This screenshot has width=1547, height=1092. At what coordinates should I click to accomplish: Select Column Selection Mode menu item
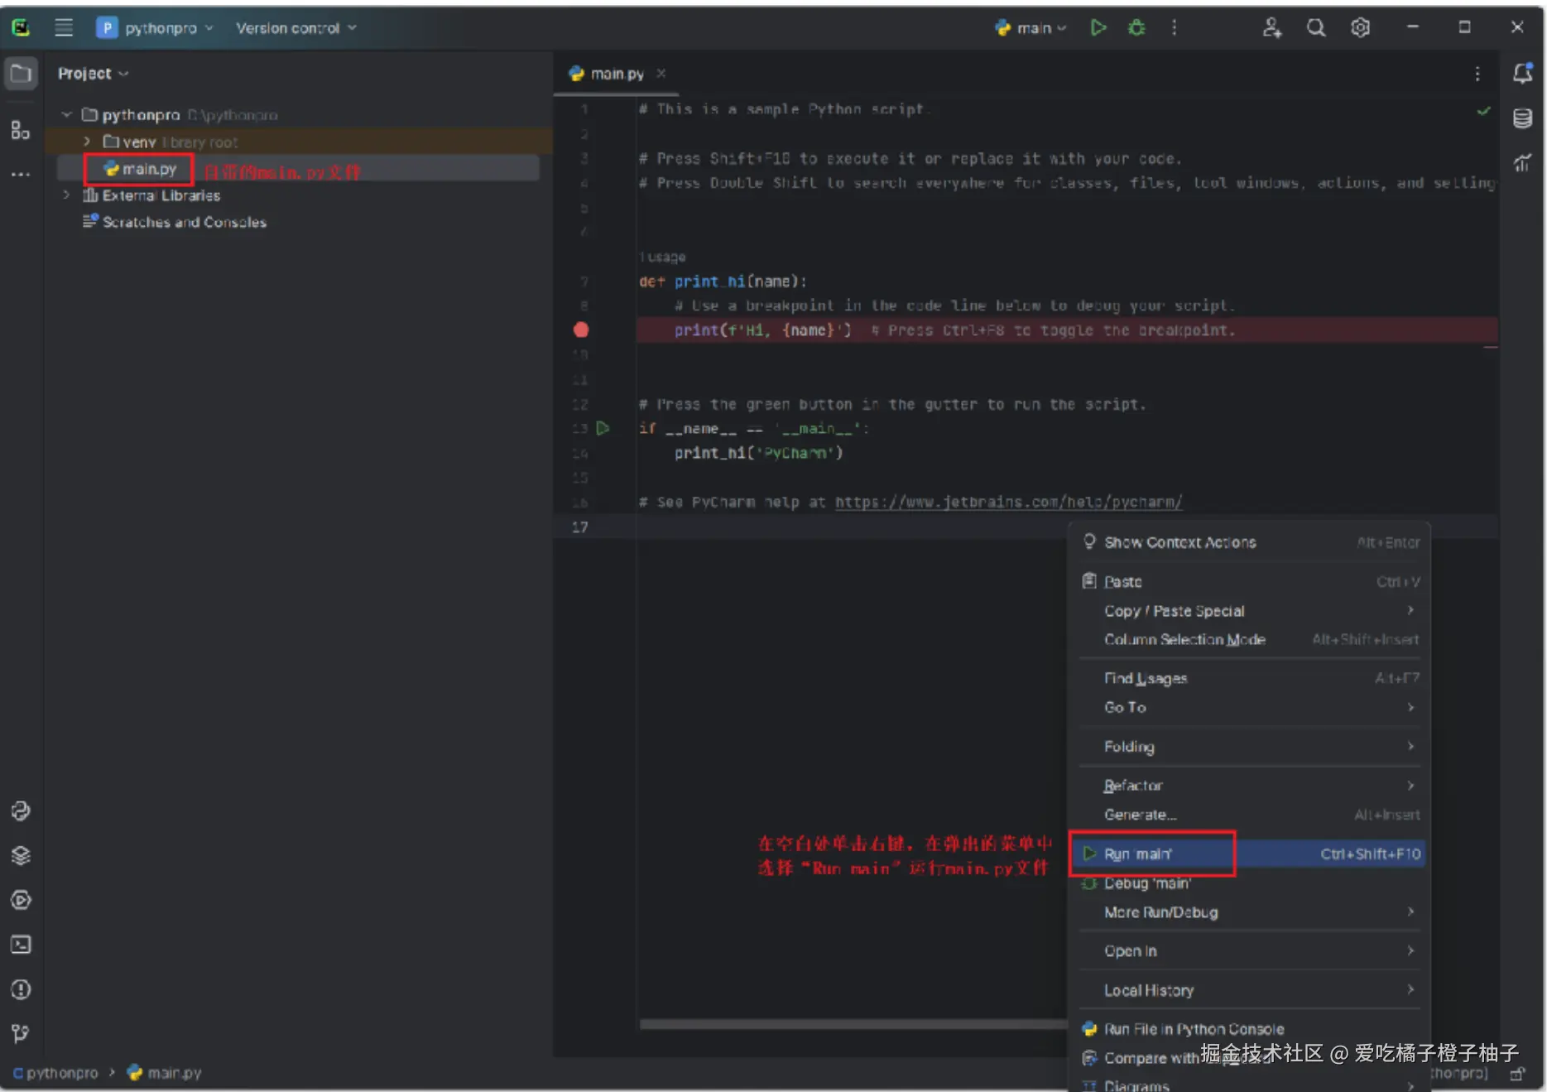(1250, 639)
